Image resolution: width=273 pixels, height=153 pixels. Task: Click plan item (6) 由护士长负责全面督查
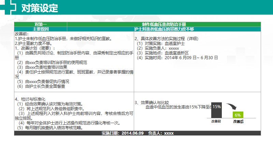coord(41,86)
